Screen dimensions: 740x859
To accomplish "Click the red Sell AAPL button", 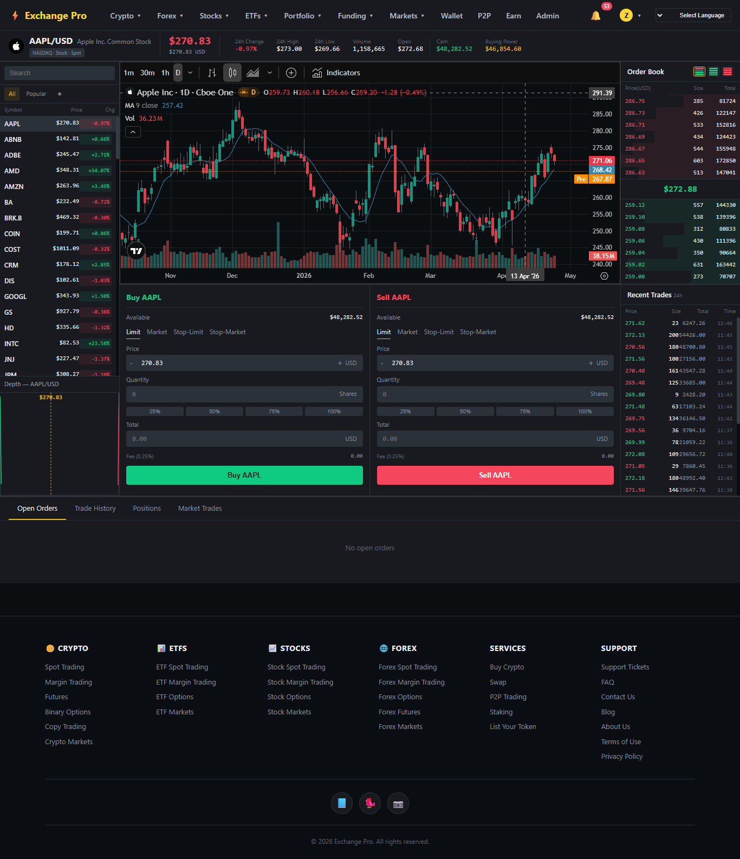I will click(x=495, y=475).
